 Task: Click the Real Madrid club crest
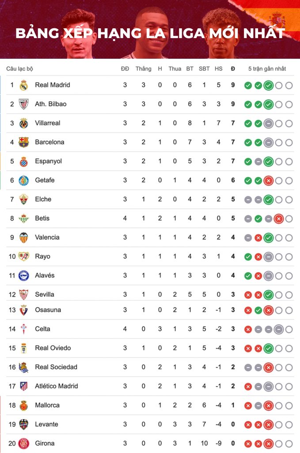click(x=24, y=85)
